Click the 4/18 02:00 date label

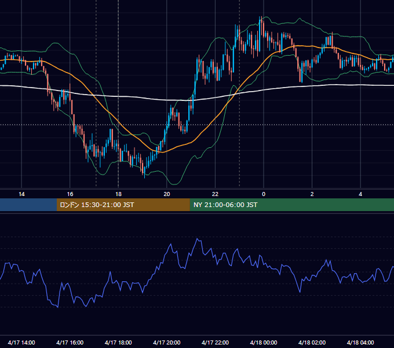point(312,342)
